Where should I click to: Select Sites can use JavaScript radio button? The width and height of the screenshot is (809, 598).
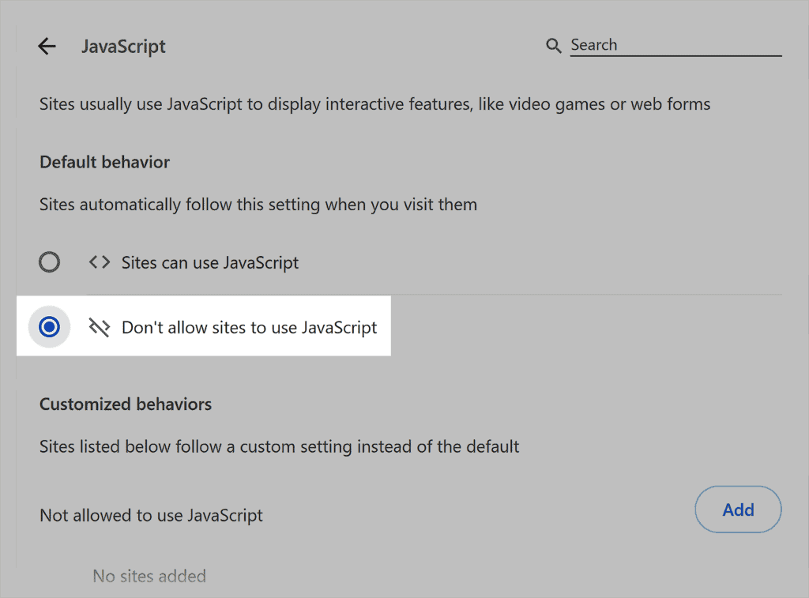pyautogui.click(x=49, y=262)
